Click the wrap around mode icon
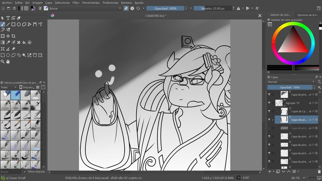This screenshot has height=181, width=322. (x=257, y=8)
